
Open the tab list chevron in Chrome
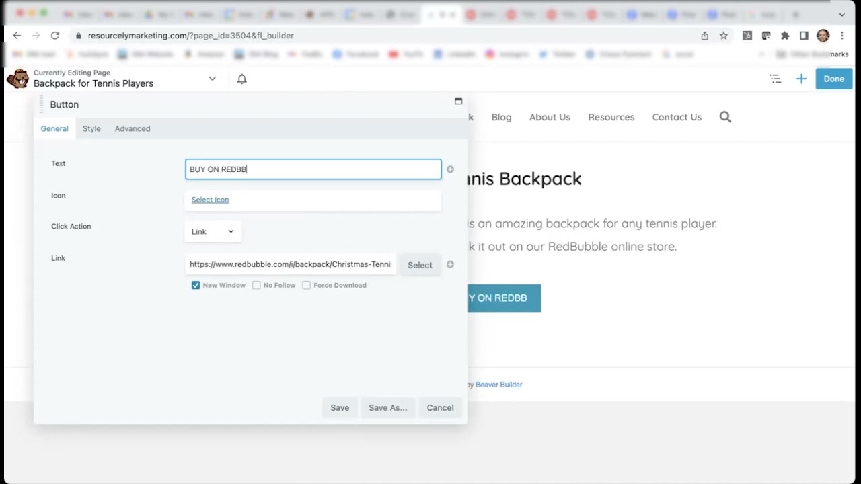[841, 14]
